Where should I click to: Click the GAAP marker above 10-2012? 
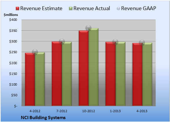point(88,28)
